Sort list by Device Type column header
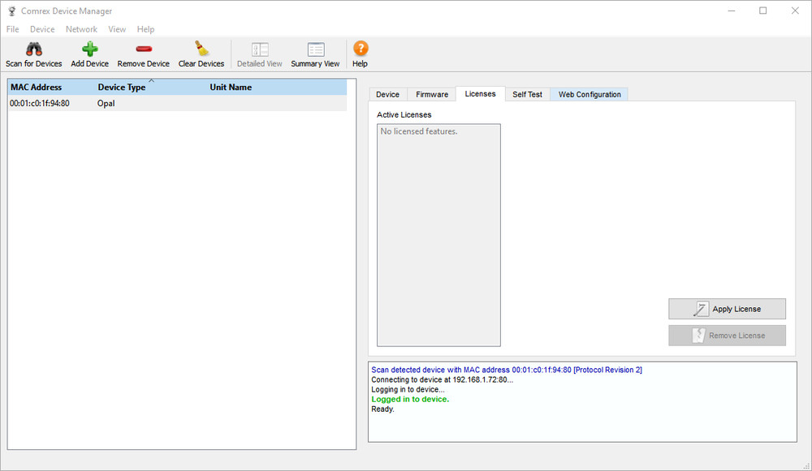The image size is (812, 471). coord(122,88)
